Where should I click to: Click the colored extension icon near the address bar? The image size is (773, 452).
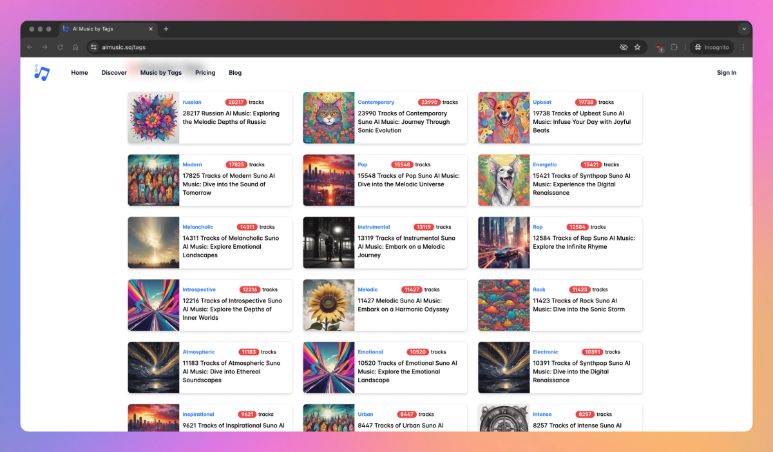point(658,47)
